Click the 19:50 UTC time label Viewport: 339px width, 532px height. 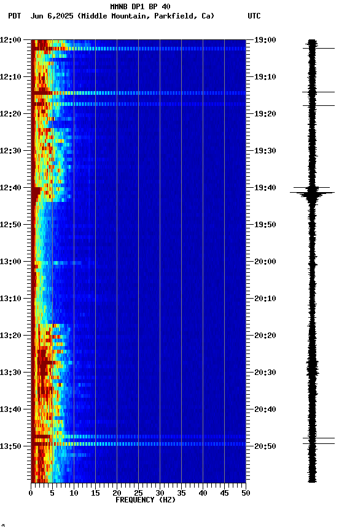point(265,225)
